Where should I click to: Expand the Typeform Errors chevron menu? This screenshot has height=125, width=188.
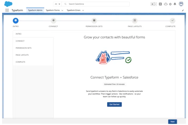83,10
